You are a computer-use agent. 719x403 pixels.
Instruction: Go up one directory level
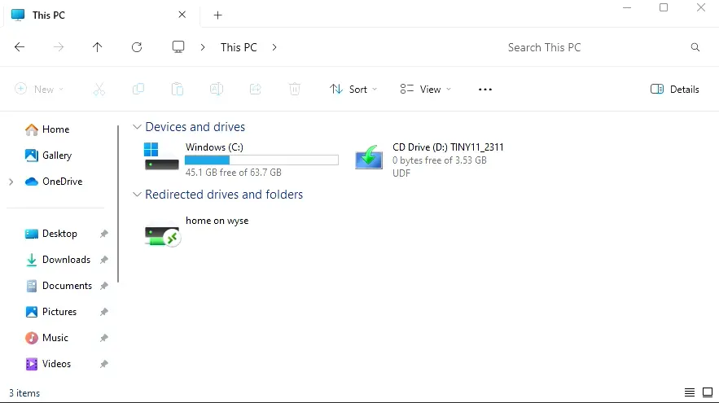pos(98,47)
